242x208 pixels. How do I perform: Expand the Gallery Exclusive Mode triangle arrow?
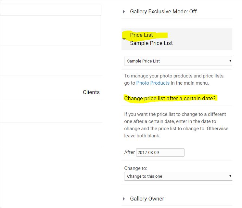click(x=124, y=12)
